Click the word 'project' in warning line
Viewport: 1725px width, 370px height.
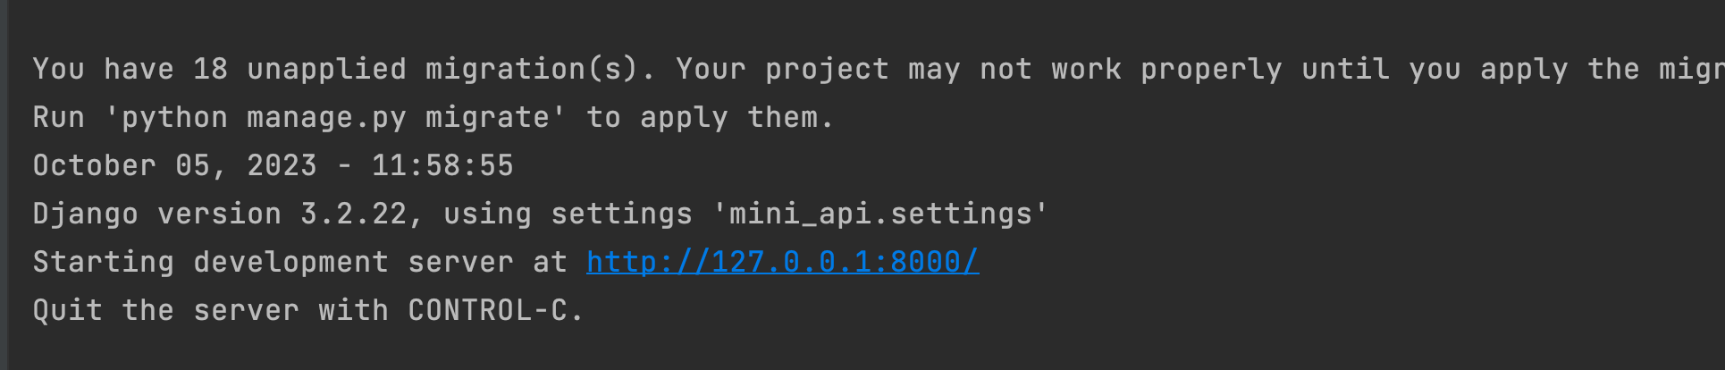point(827,69)
